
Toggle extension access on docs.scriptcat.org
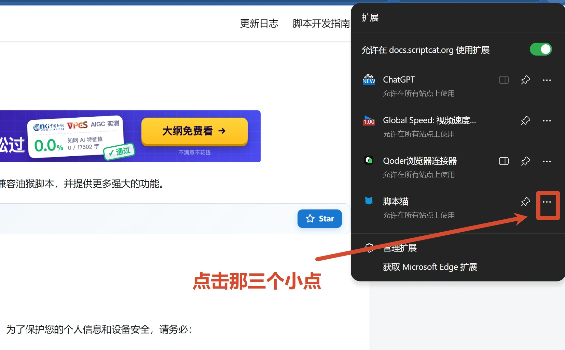click(540, 49)
